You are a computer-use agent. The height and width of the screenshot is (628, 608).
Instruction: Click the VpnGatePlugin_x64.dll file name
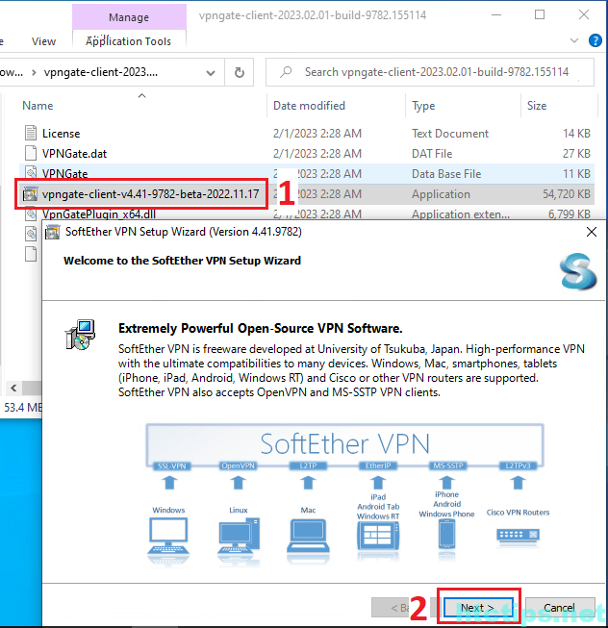pyautogui.click(x=99, y=214)
